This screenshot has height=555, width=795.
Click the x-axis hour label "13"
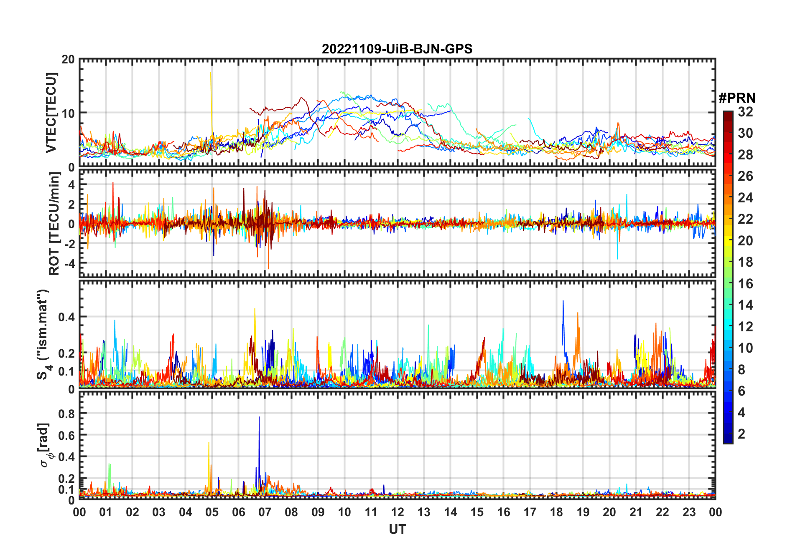[424, 512]
